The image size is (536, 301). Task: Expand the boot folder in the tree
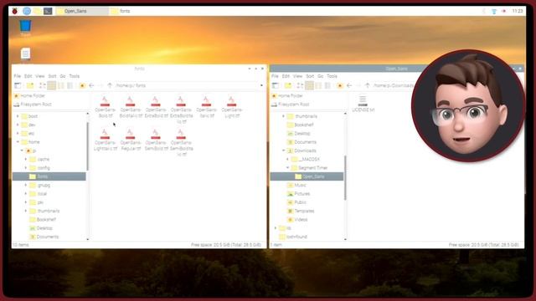tap(18, 116)
